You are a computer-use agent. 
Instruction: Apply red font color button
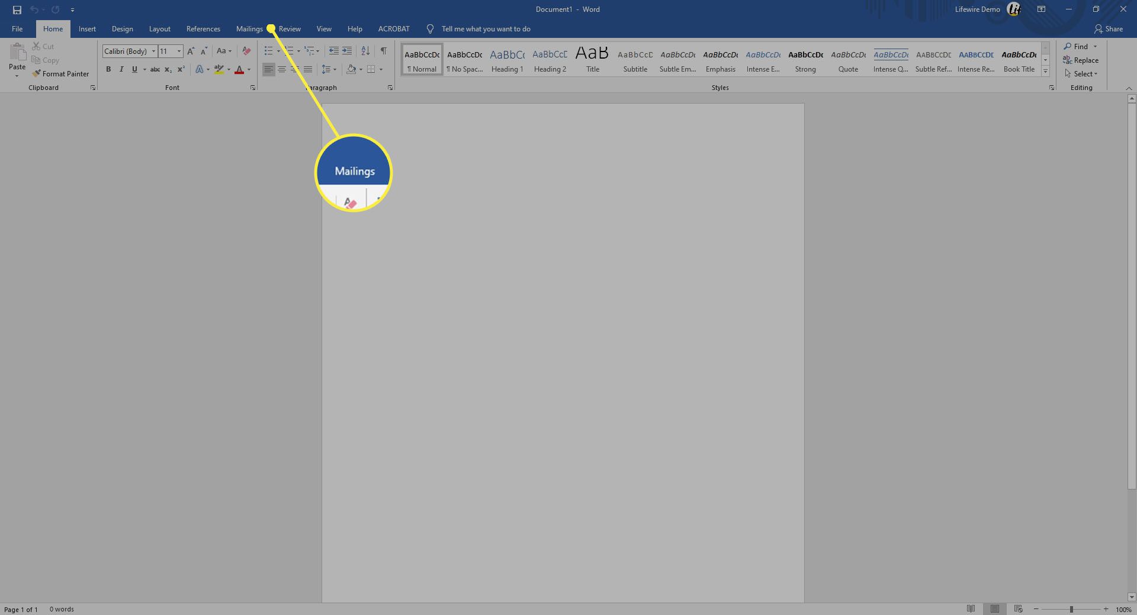tap(239, 69)
